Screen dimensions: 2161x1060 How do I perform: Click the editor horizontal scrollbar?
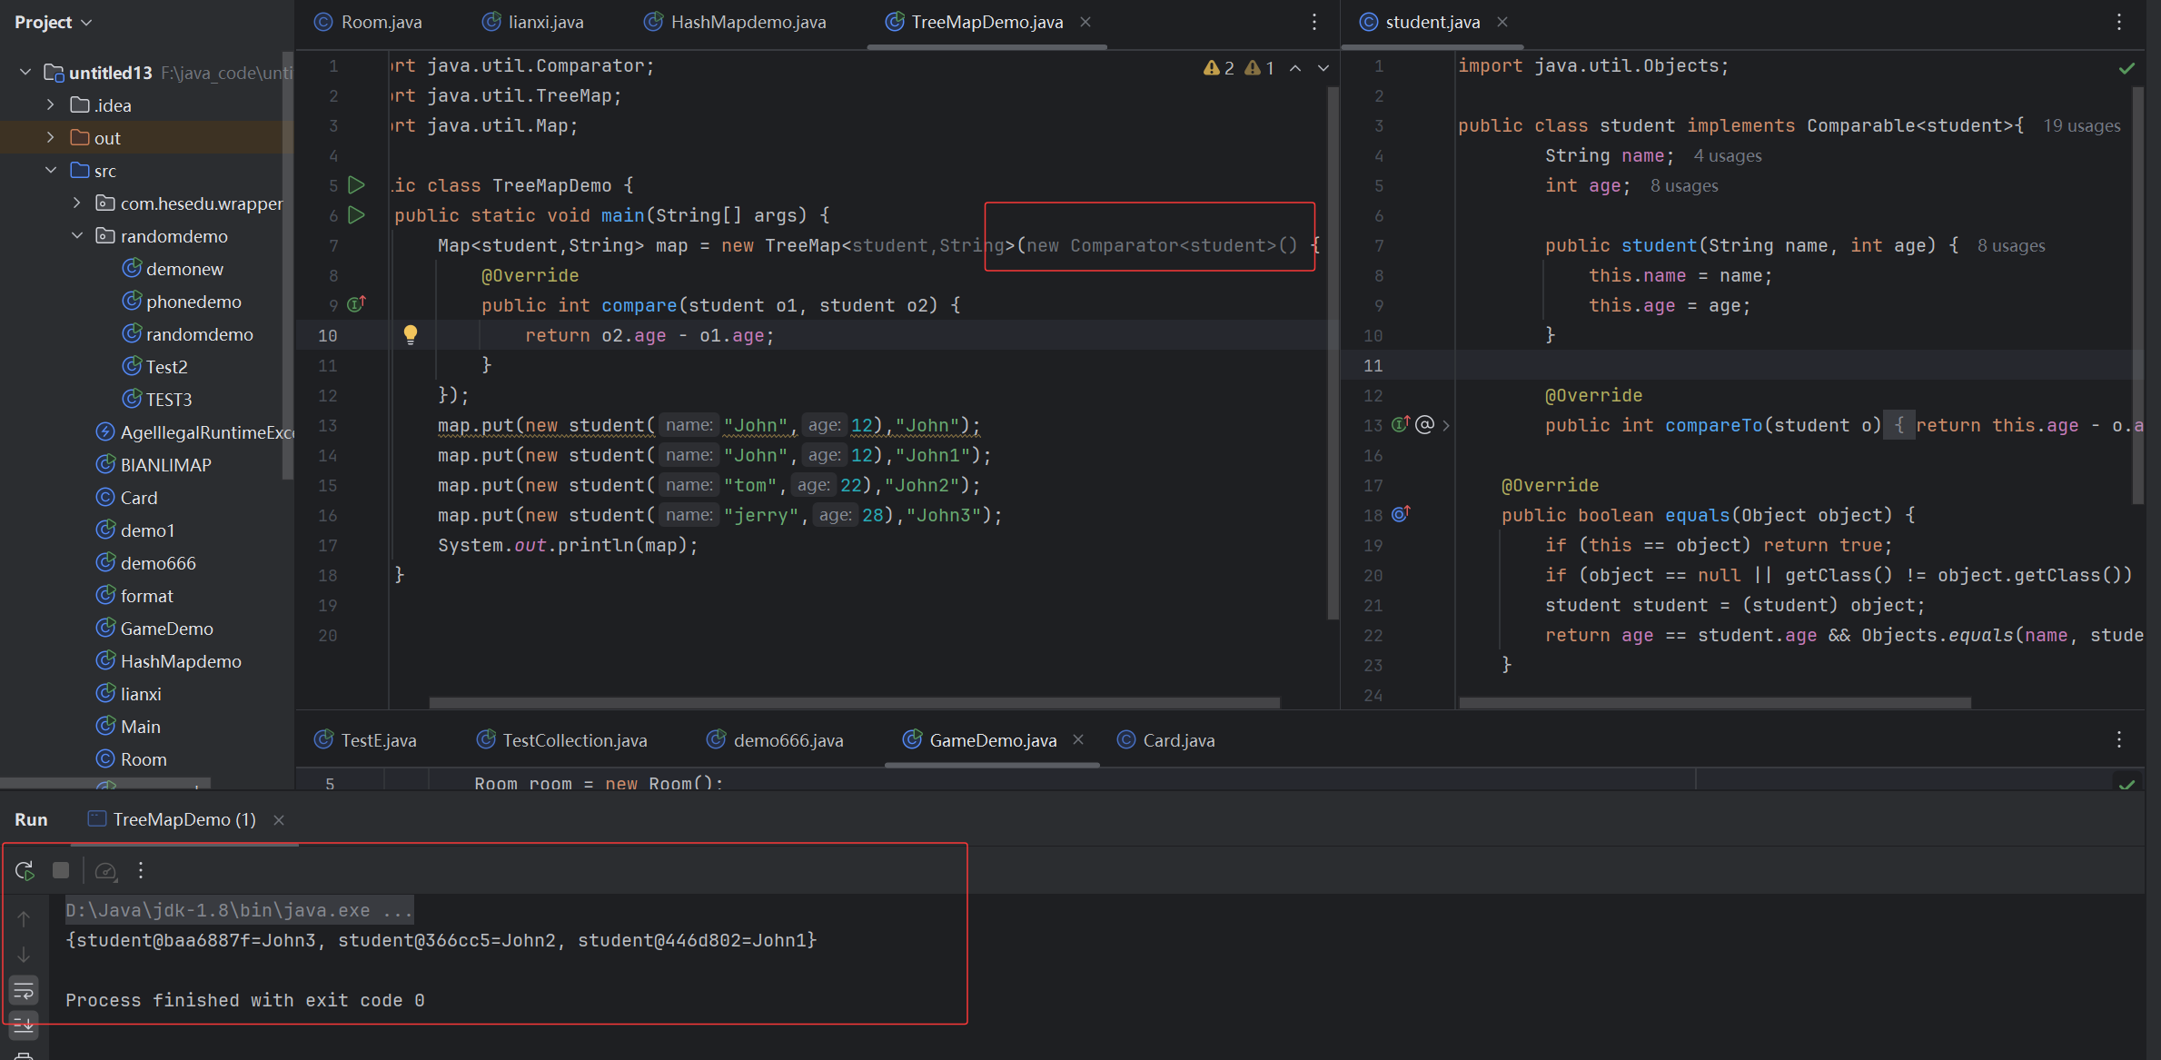click(854, 702)
